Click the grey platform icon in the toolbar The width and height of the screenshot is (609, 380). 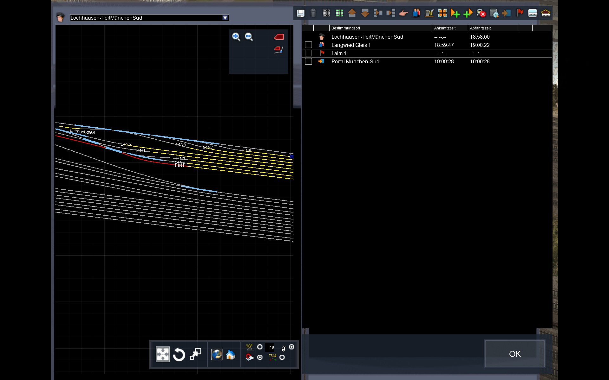point(533,13)
